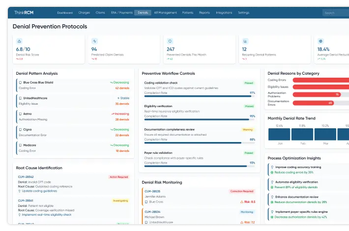Click the Decreasing trend label for Blue Cross
349x231 pixels.
(119, 83)
